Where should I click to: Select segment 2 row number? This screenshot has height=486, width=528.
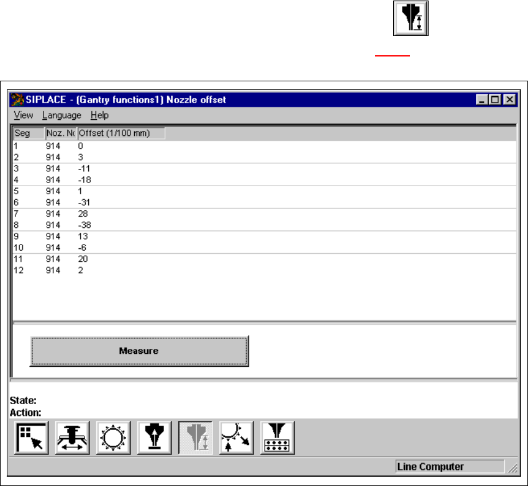tap(16, 157)
